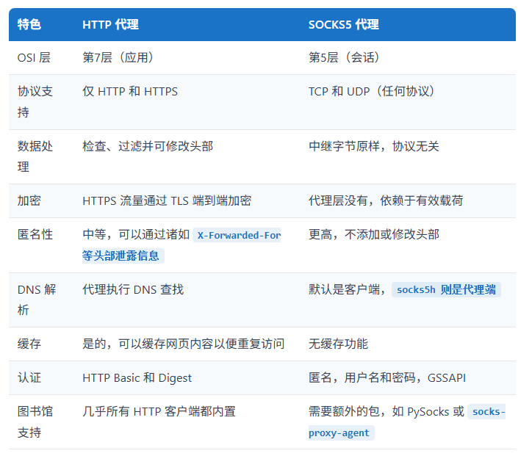This screenshot has height=456, width=532.
Task: Click the 特色 column header
Action: pyautogui.click(x=29, y=24)
